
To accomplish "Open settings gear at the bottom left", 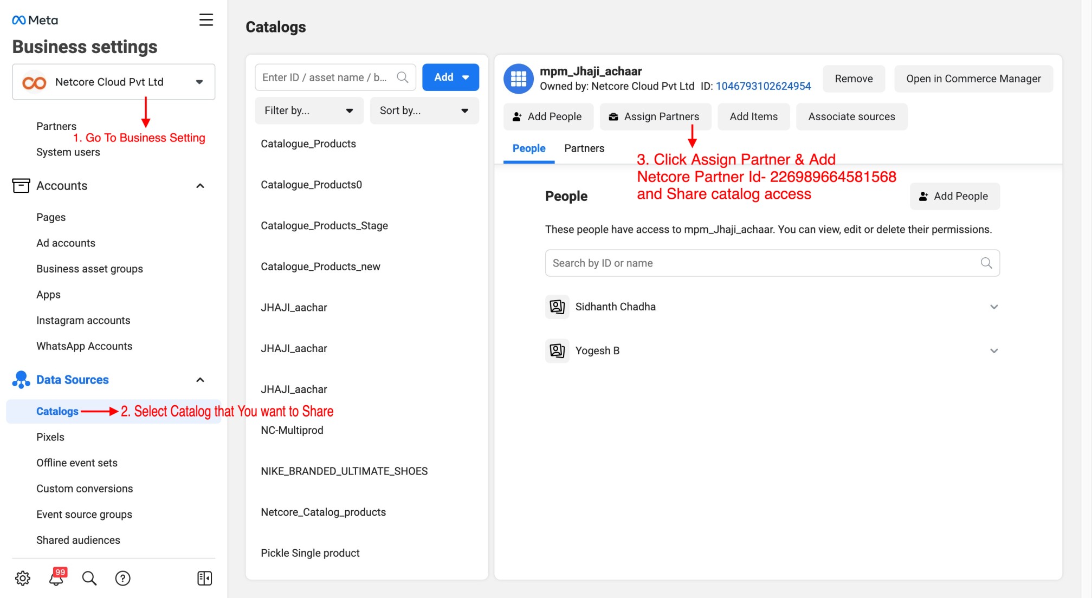I will [23, 578].
